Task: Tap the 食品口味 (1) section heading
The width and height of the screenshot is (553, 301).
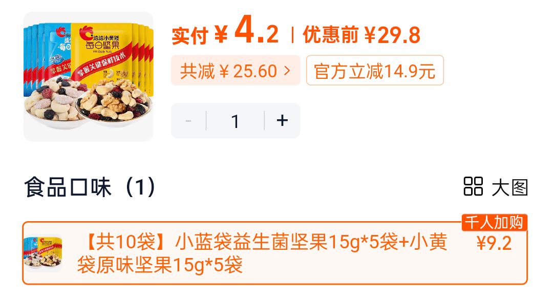Action: pyautogui.click(x=90, y=187)
